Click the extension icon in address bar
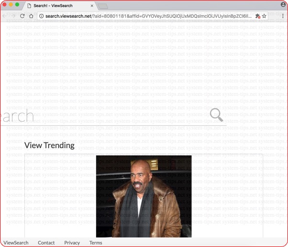Viewport: 288px width, 247px height. (257, 16)
